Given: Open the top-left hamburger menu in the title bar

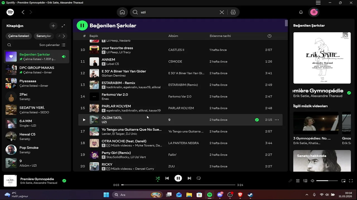Looking at the screenshot, I should [318, 3].
